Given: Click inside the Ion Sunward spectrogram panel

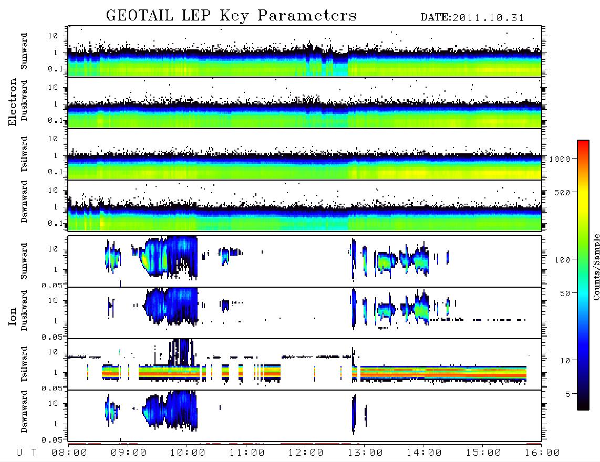Looking at the screenshot, I should pyautogui.click(x=305, y=261).
